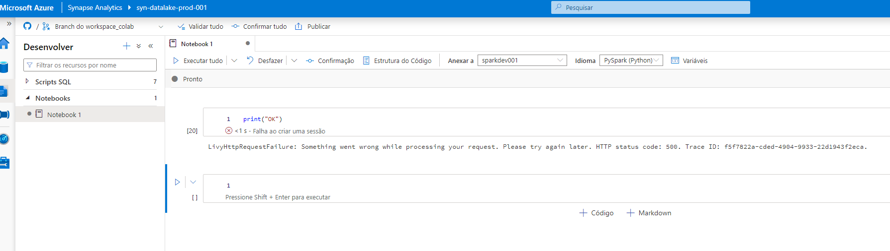Click the filter resources by name field

click(x=90, y=65)
